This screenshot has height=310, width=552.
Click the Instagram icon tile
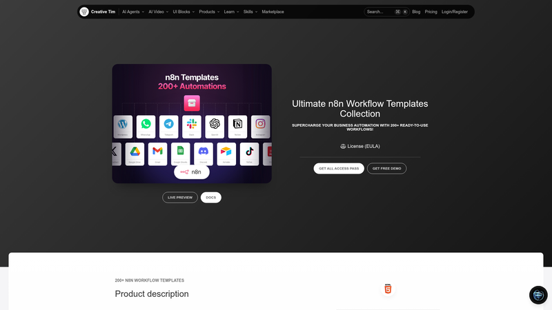click(261, 127)
